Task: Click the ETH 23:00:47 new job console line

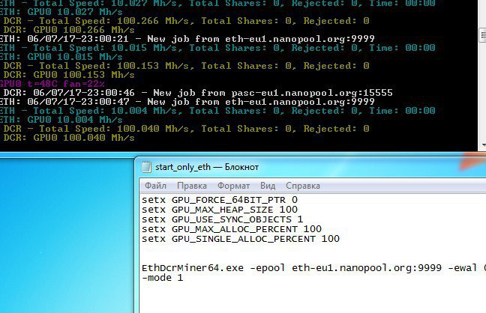Action: tap(187, 102)
